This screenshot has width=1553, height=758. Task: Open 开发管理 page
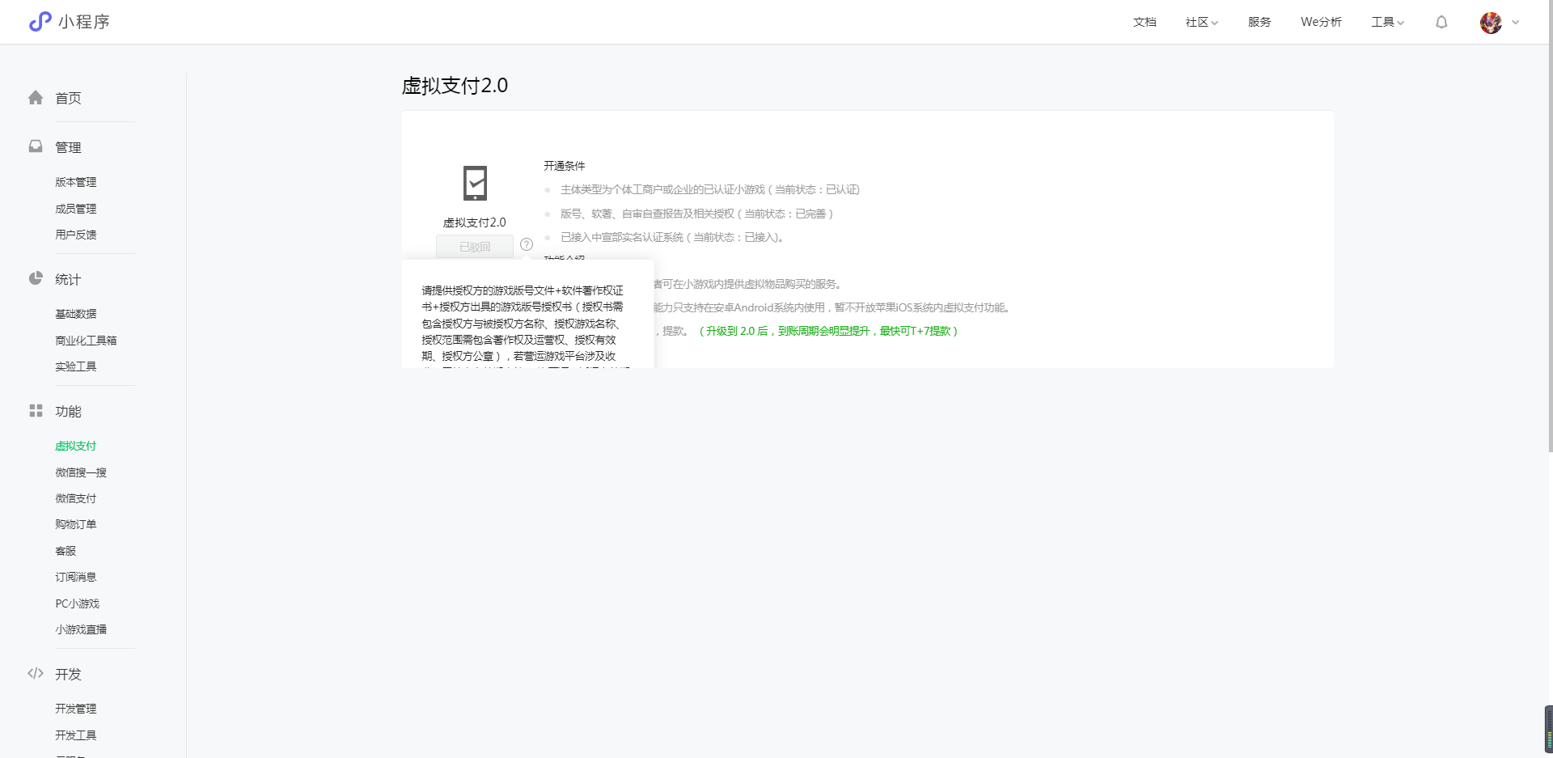point(76,709)
